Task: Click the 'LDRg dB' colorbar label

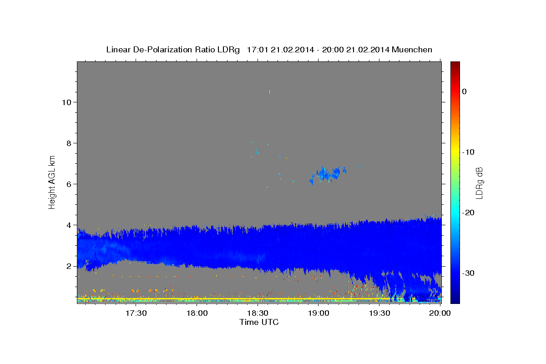Action: point(479,182)
